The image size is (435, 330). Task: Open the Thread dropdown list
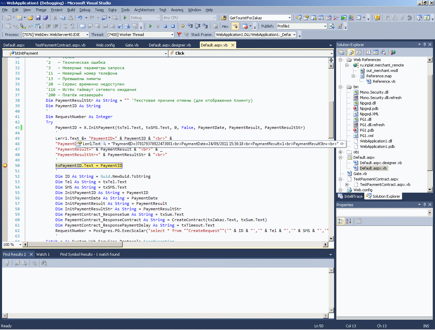pos(172,35)
